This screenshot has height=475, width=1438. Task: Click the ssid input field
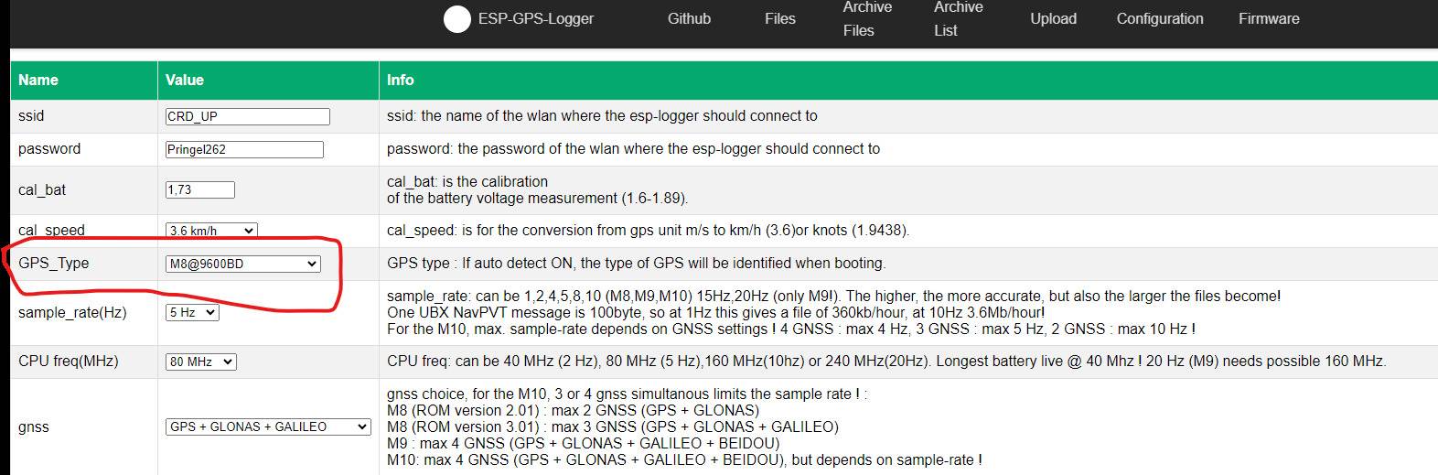[x=247, y=116]
